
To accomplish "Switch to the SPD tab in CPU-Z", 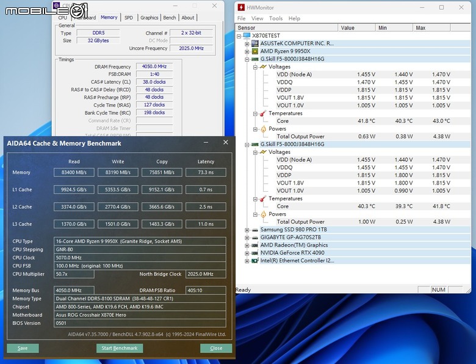I will click(x=129, y=18).
